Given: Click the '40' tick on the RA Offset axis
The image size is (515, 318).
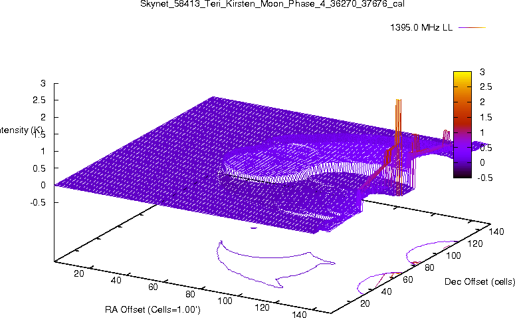Looking at the screenshot, I should click(x=116, y=280).
